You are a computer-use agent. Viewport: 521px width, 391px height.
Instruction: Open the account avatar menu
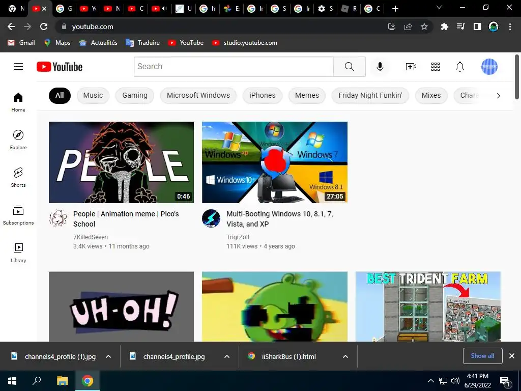coord(489,67)
